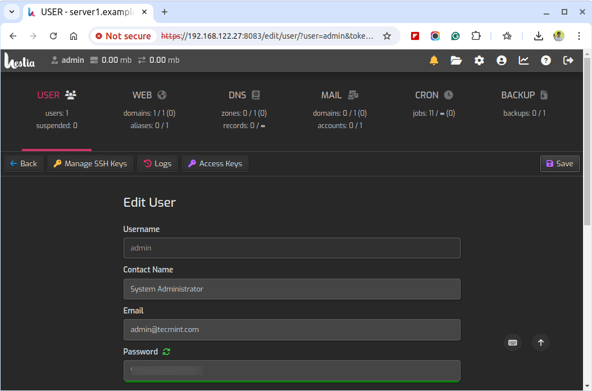The height and width of the screenshot is (391, 592).
Task: Open the tab search dropdown arrow
Action: pyautogui.click(x=12, y=12)
